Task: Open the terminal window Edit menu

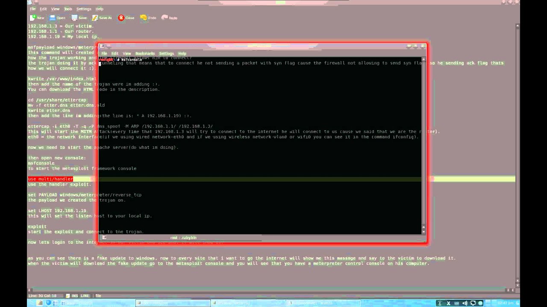Action: (x=115, y=54)
